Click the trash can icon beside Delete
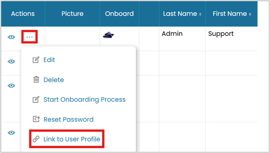 pos(36,80)
